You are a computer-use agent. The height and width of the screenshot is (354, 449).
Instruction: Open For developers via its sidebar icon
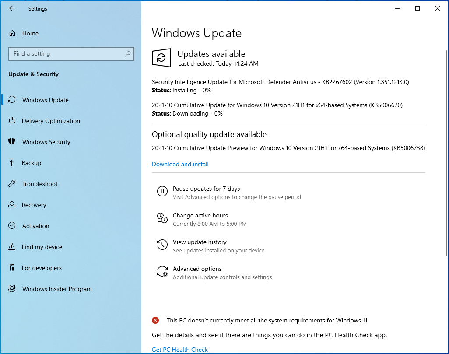[x=13, y=268]
